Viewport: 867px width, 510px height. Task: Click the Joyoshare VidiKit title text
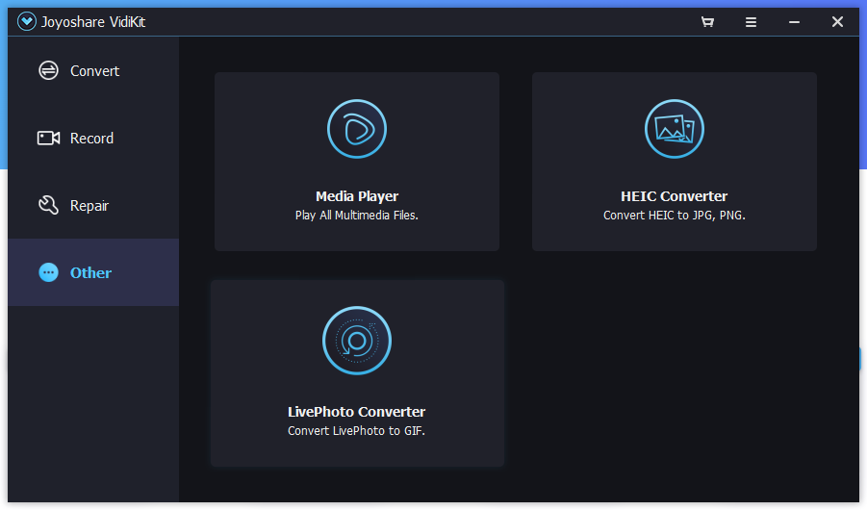click(x=93, y=22)
